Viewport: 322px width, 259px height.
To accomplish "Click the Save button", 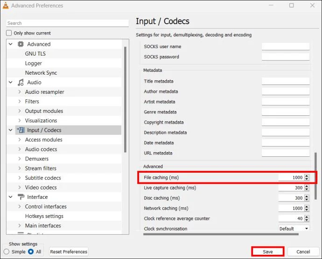I will coord(268,252).
